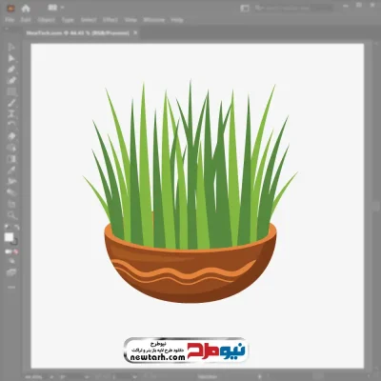Toggle swap fill and stroke arrows
The height and width of the screenshot is (381, 381).
[16, 227]
